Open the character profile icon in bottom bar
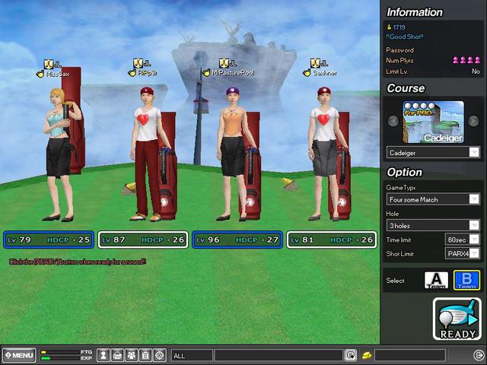Screen dimensions: 487x365 103,355
